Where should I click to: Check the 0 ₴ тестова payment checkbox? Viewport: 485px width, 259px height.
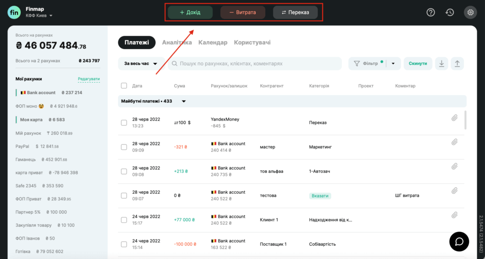[x=124, y=195]
